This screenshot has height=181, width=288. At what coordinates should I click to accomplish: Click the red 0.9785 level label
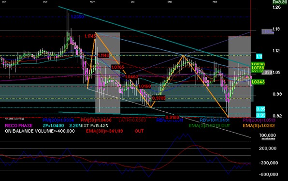point(158,98)
